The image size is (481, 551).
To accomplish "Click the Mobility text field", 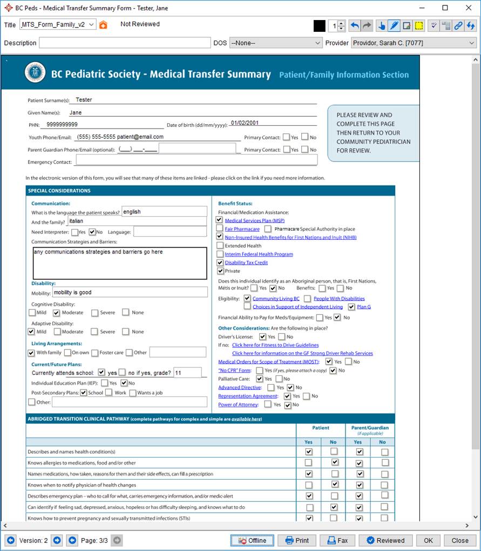I will point(130,292).
